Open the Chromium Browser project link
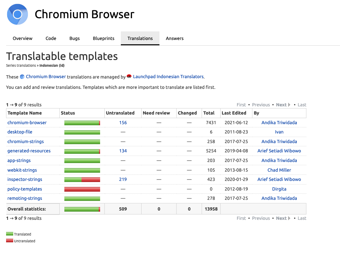This screenshot has width=340, height=258. 46,77
